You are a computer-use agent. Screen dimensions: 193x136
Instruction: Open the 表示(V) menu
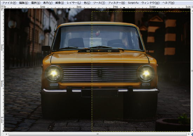48,3
